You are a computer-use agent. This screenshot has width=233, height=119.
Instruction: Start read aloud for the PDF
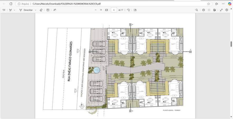tap(55, 10)
